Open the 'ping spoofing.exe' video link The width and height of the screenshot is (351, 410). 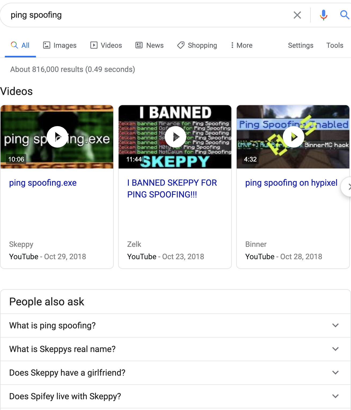(x=43, y=183)
